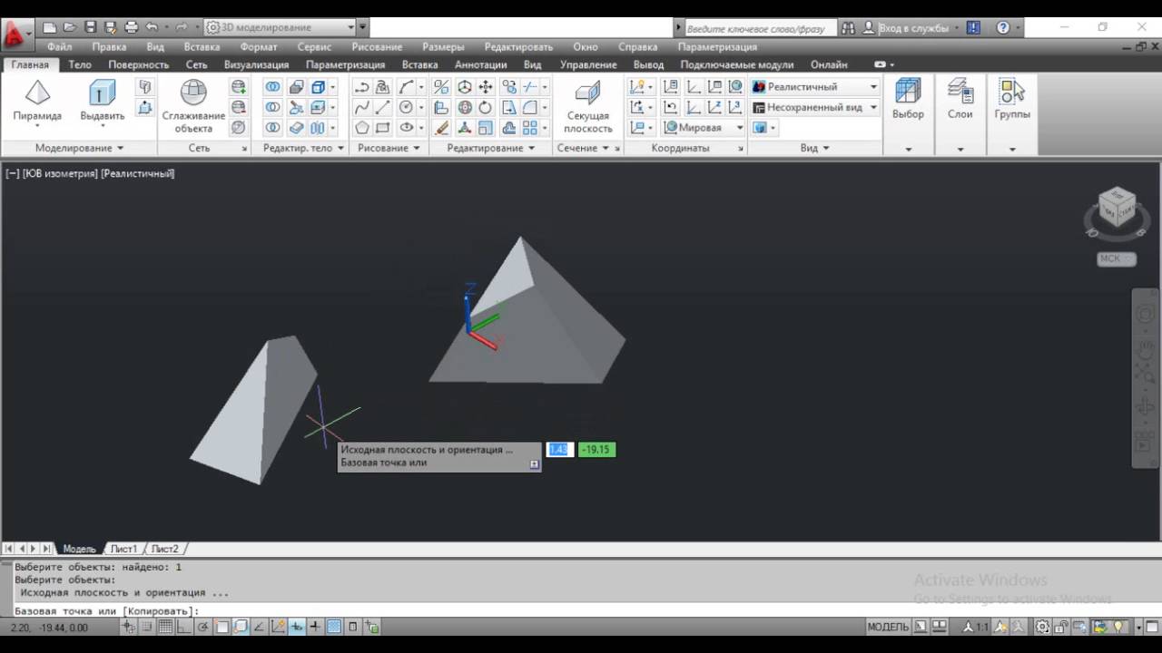Click the Undo arrow in quick access toolbar

click(152, 27)
